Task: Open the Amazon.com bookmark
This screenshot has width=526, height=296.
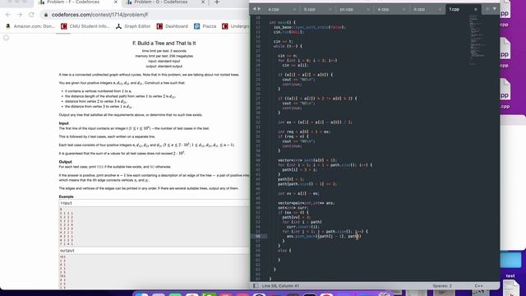Action: click(30, 26)
